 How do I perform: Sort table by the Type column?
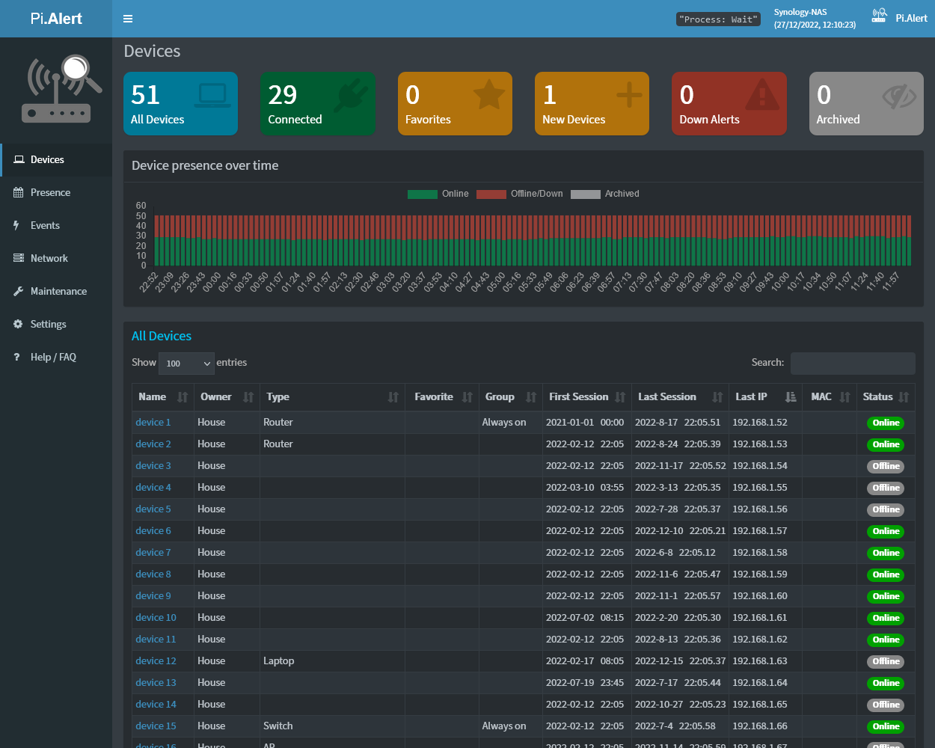[x=278, y=397]
